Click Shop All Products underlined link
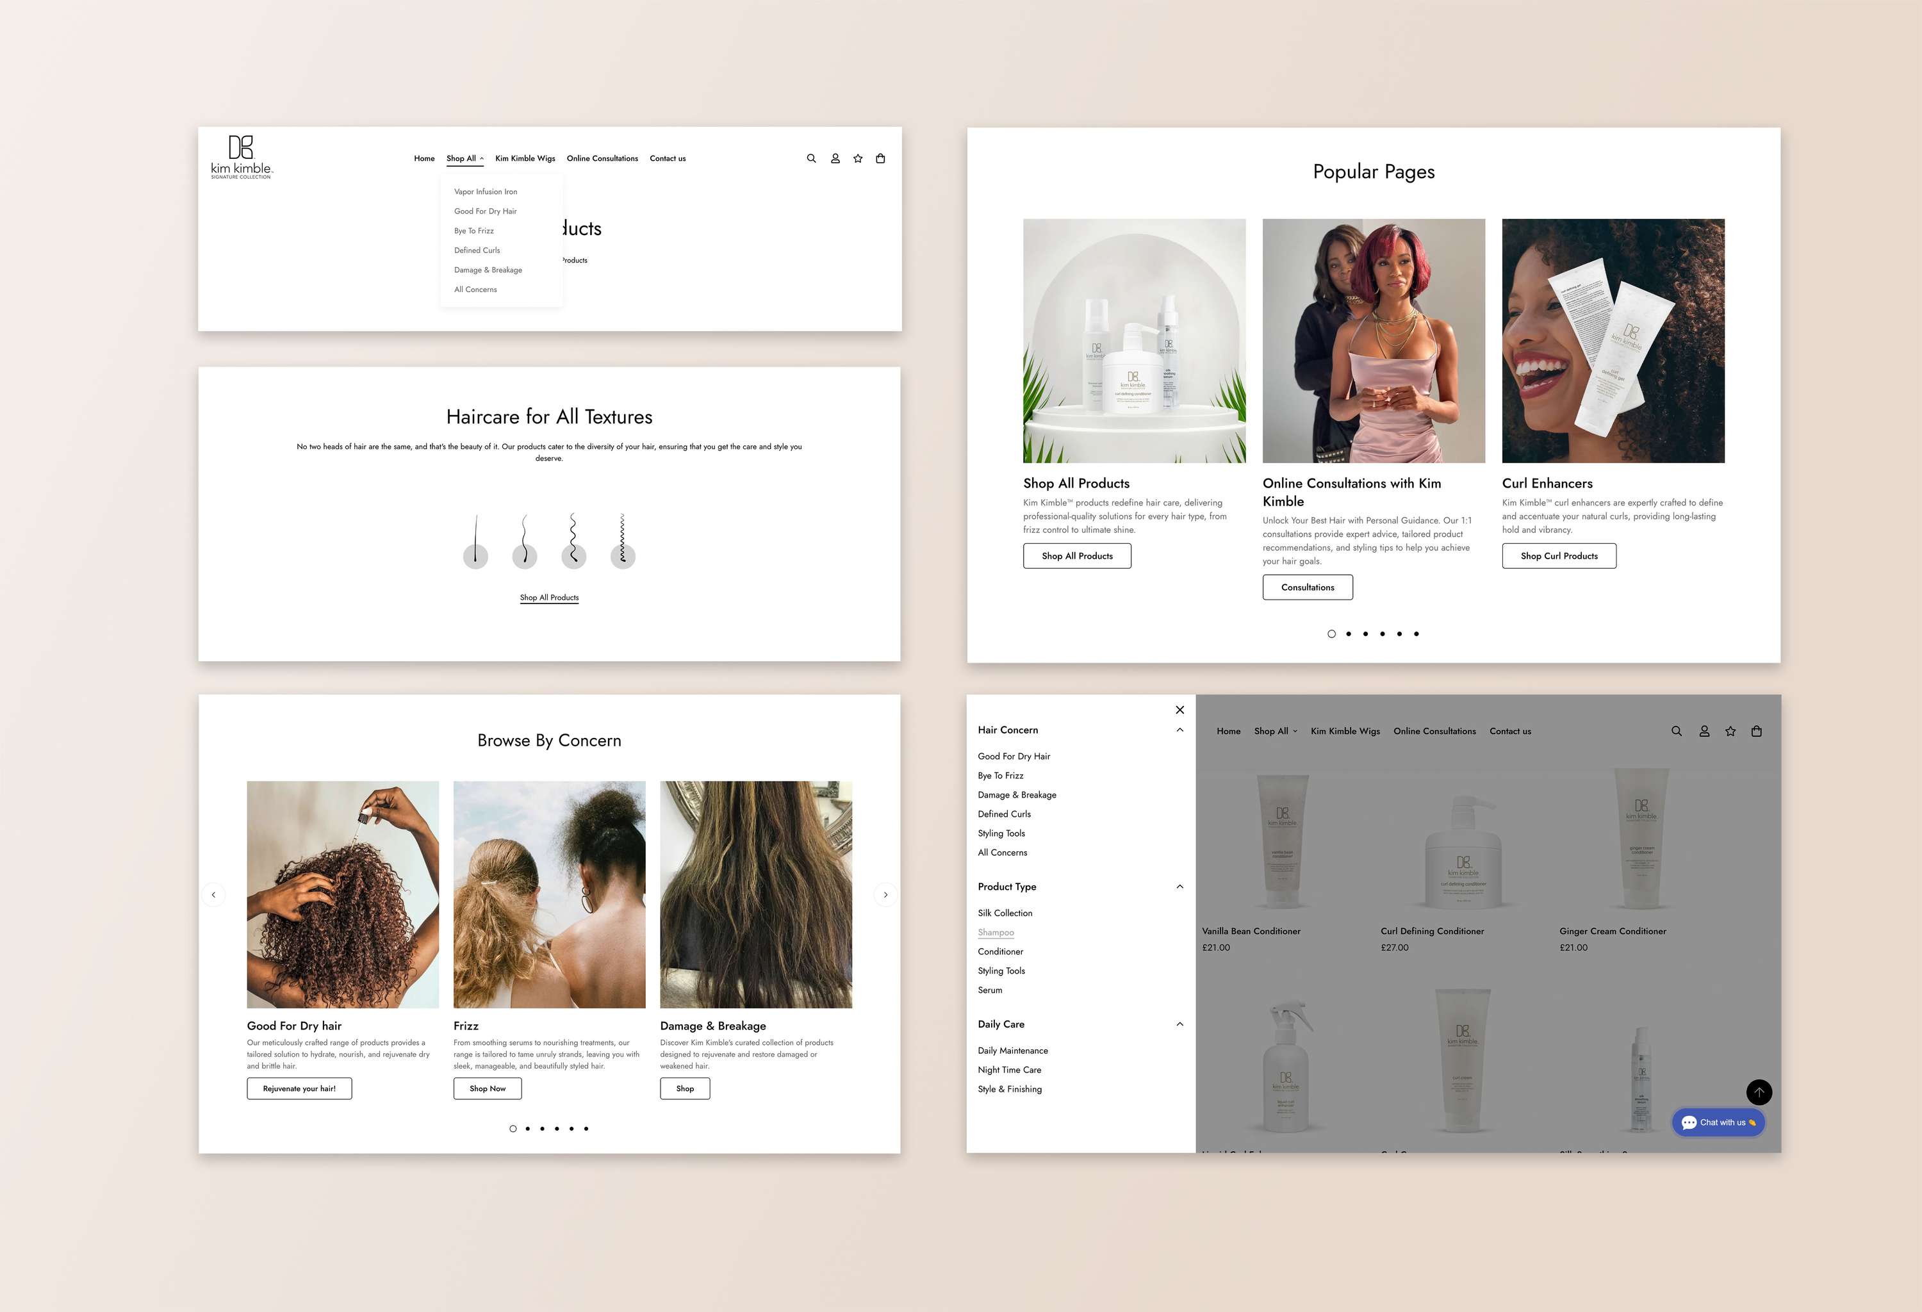The height and width of the screenshot is (1312, 1922). click(549, 598)
